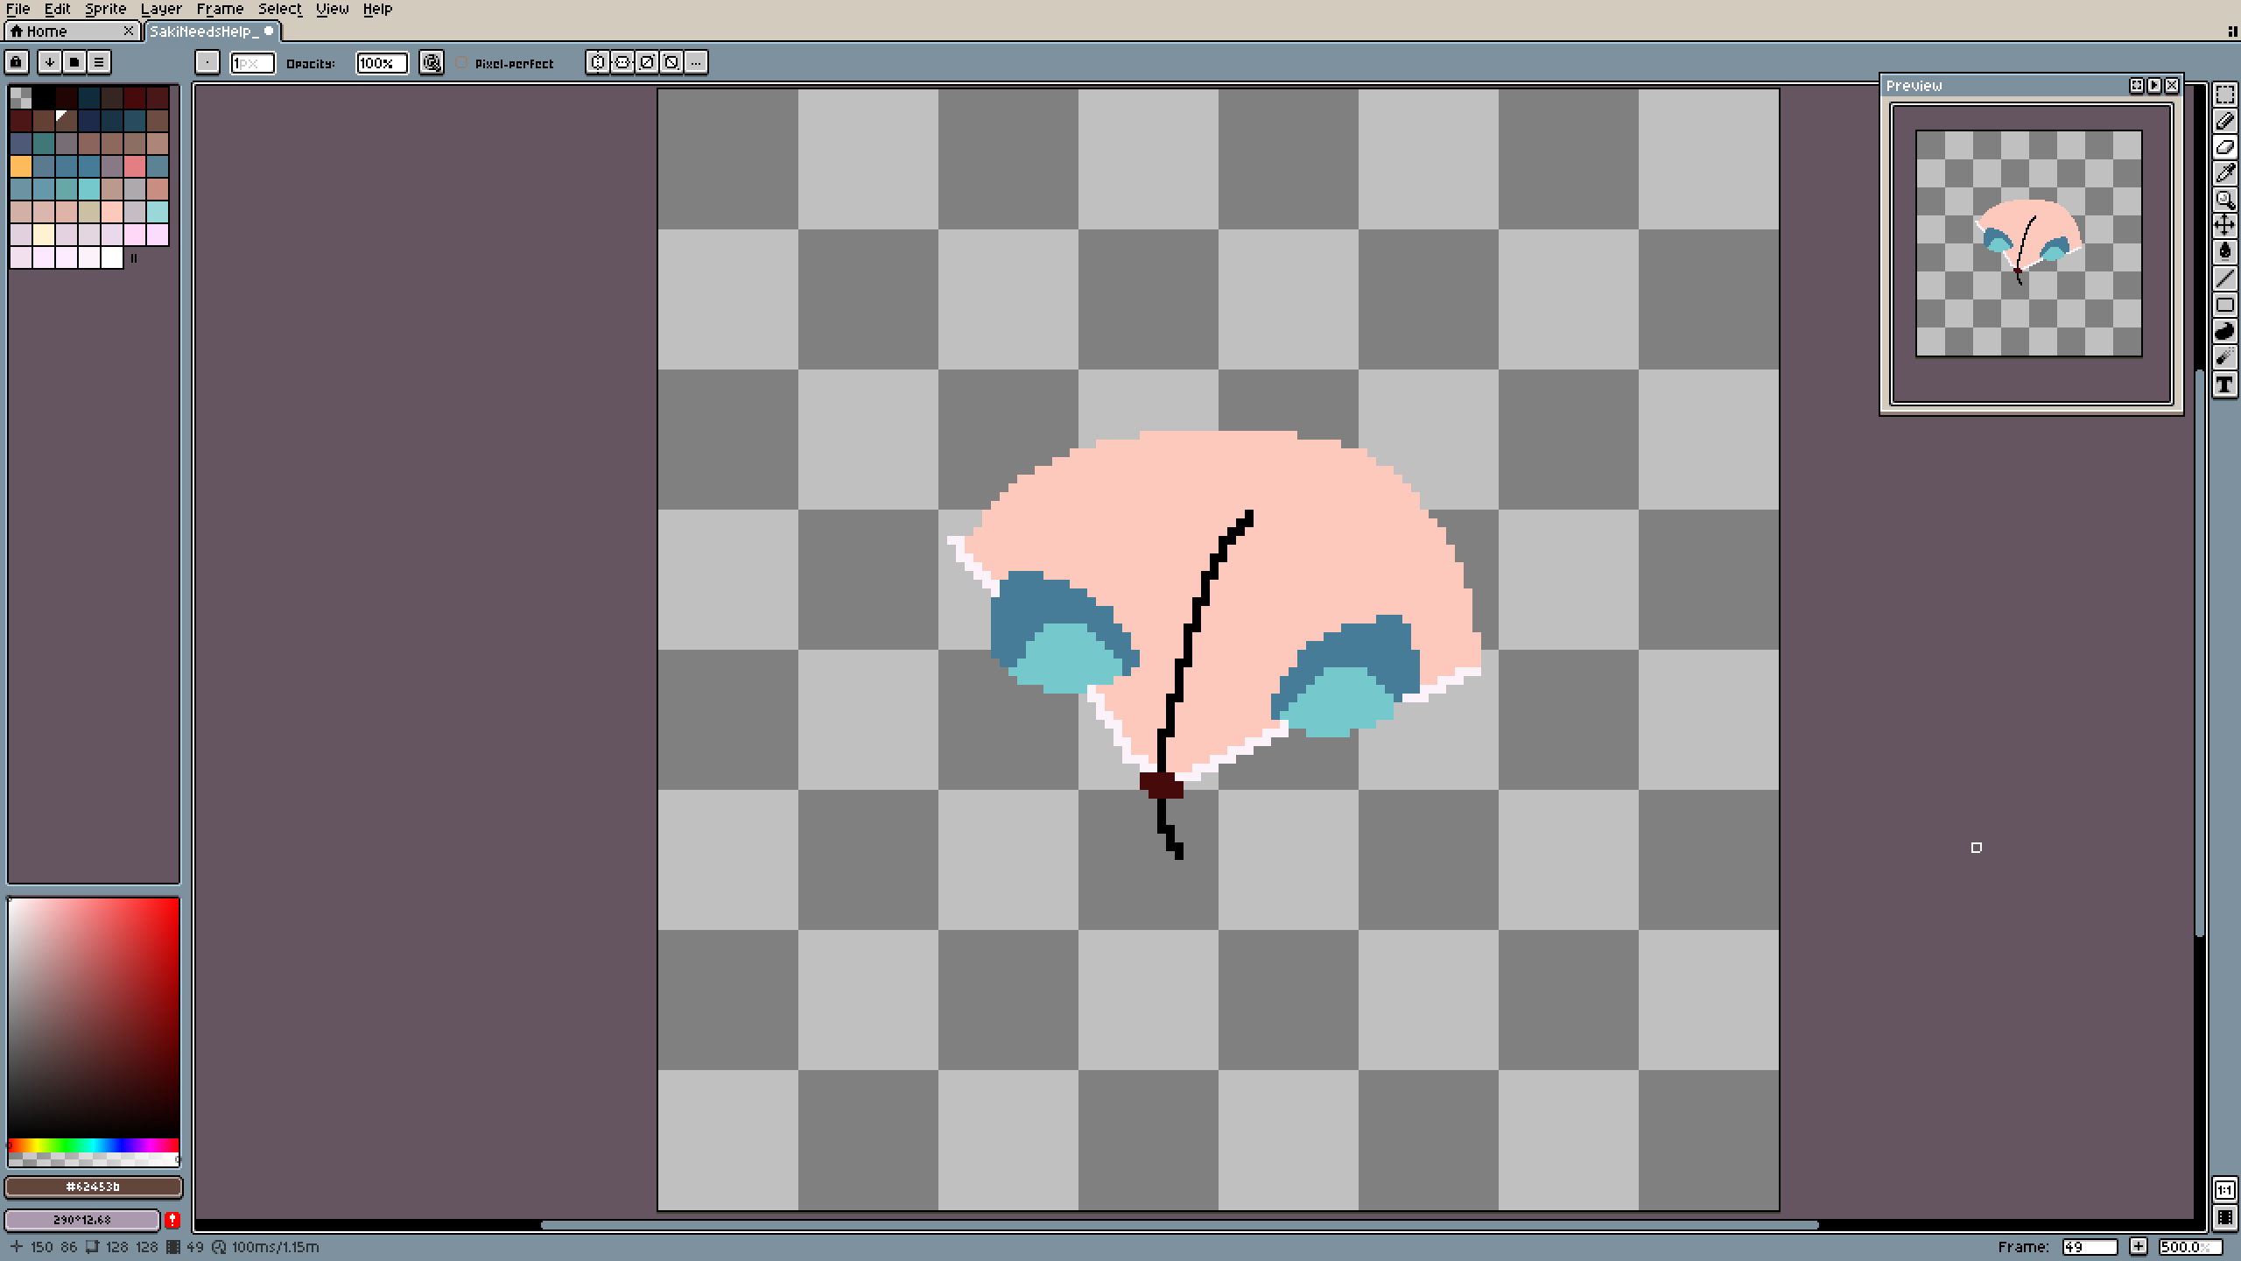Open the Select menu
Screen dimensions: 2241x1261
pos(280,9)
